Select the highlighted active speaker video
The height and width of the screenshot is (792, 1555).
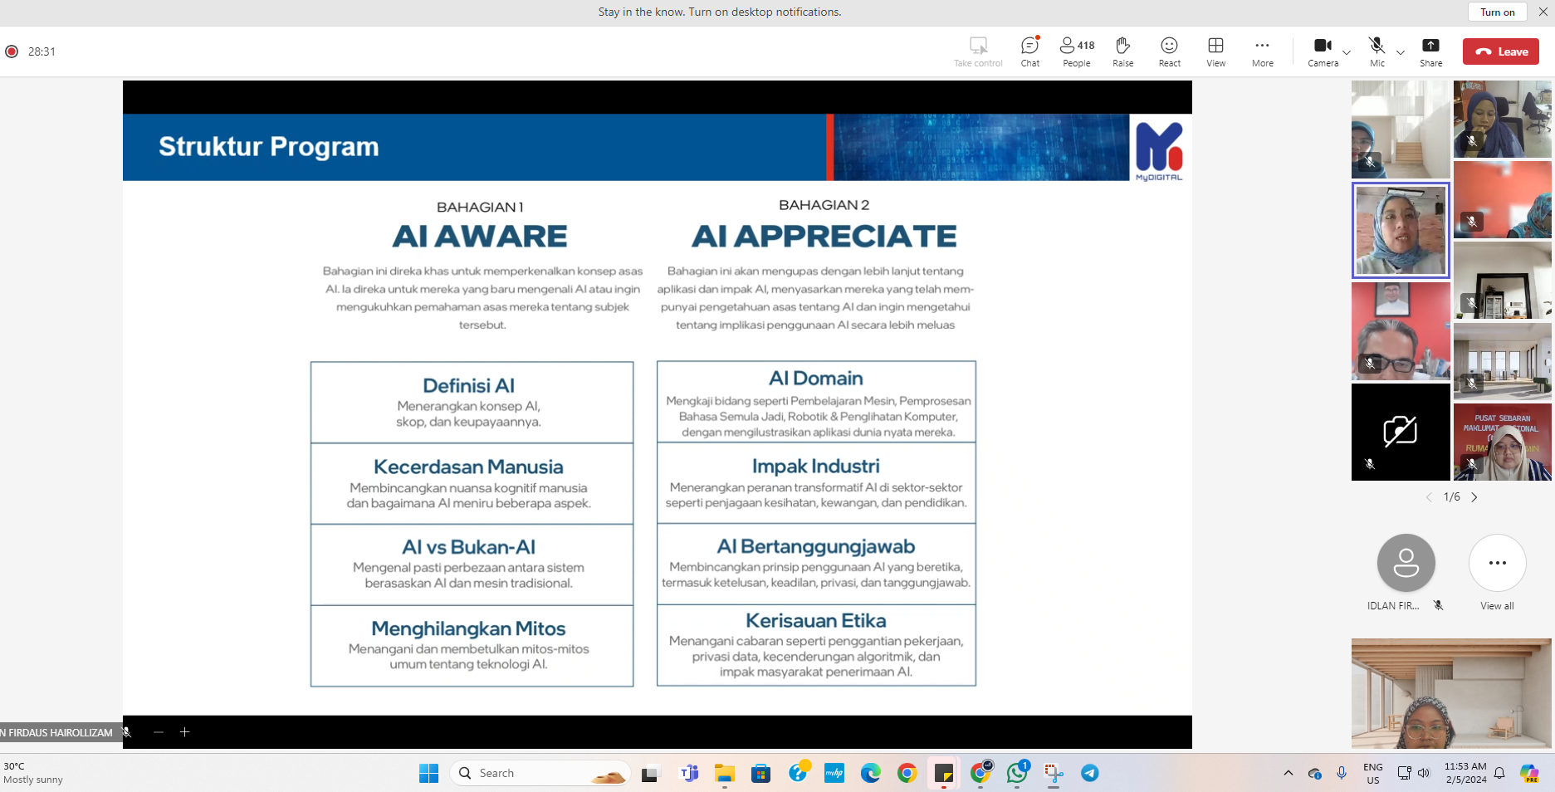coord(1401,230)
